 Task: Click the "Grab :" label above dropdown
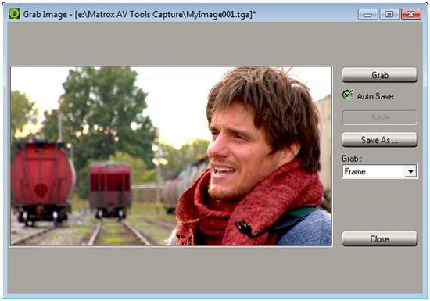click(x=352, y=159)
